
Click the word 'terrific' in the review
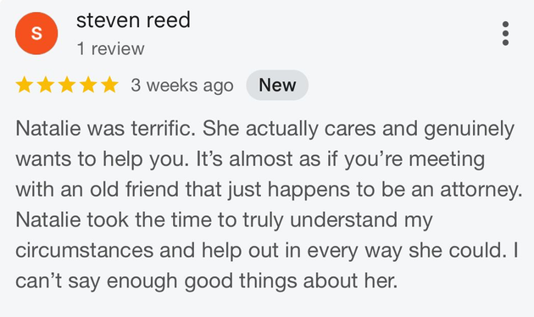(163, 129)
